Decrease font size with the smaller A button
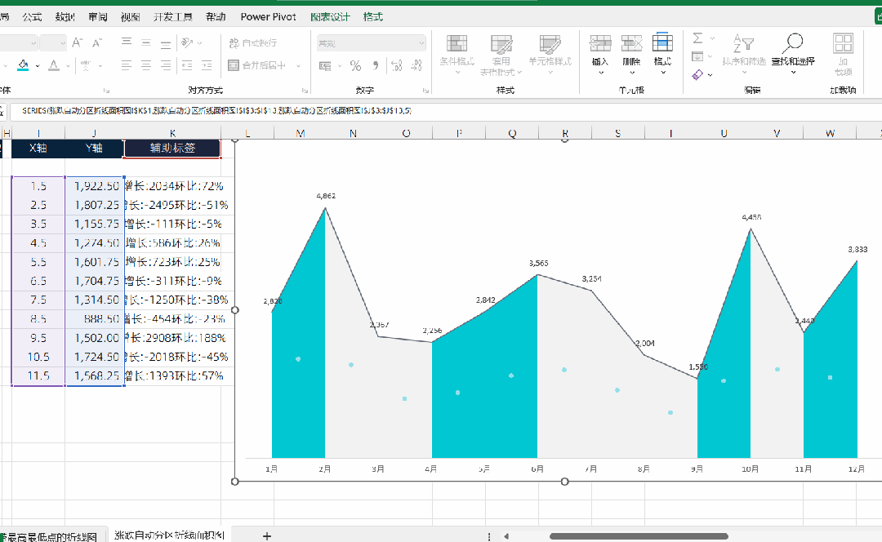 97,42
